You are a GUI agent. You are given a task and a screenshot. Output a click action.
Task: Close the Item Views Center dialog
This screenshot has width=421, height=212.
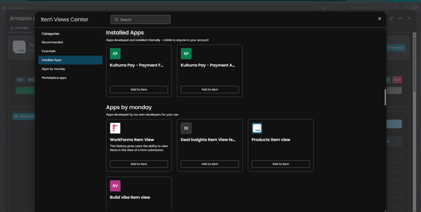point(380,19)
